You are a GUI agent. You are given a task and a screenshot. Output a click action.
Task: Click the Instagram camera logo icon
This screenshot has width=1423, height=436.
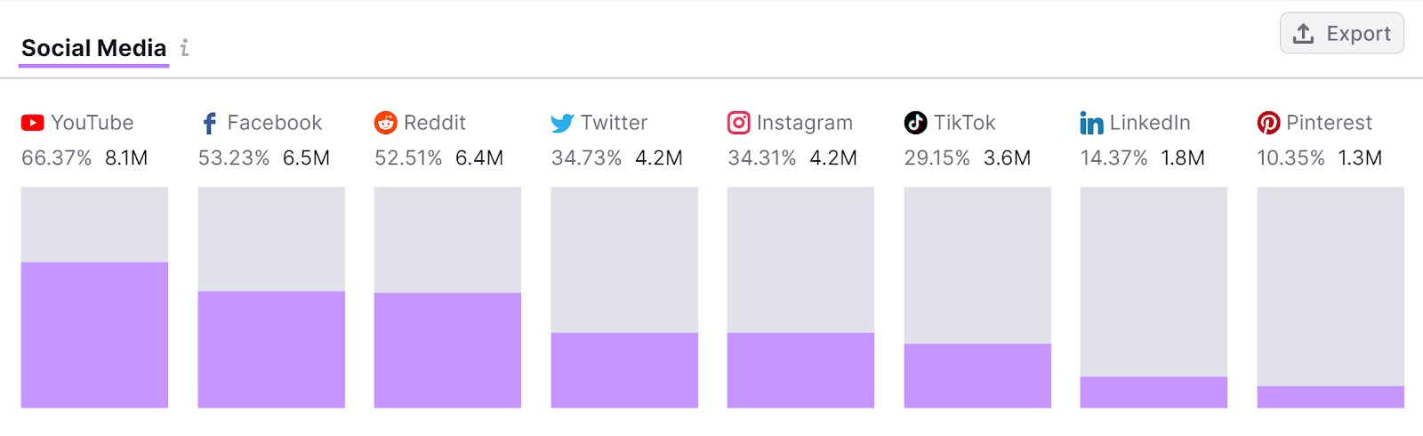[x=738, y=123]
